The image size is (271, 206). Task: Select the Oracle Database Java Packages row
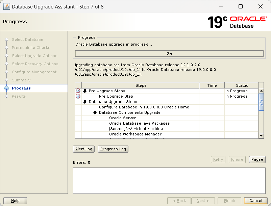[x=167, y=123]
